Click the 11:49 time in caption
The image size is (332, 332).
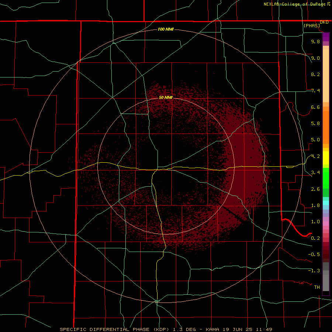[x=264, y=329]
